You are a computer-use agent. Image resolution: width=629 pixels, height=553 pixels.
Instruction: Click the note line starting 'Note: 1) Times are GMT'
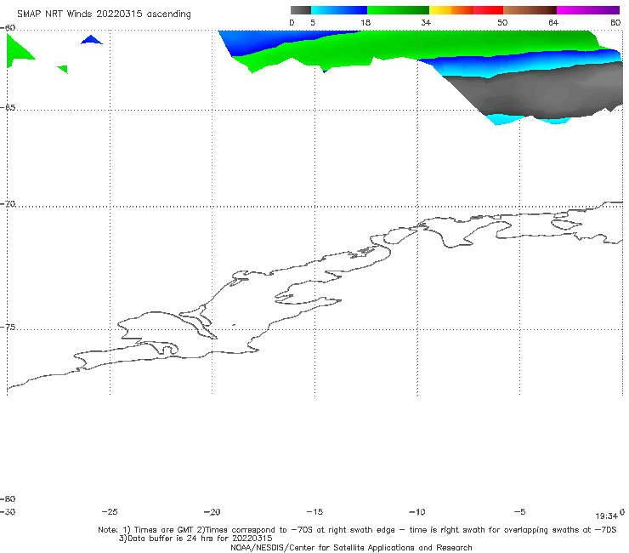pos(357,530)
